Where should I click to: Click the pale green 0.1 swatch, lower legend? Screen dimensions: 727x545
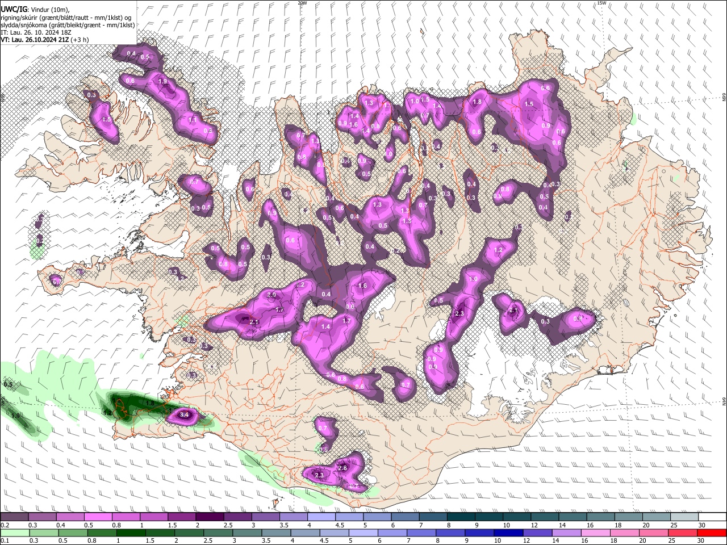pos(14,533)
